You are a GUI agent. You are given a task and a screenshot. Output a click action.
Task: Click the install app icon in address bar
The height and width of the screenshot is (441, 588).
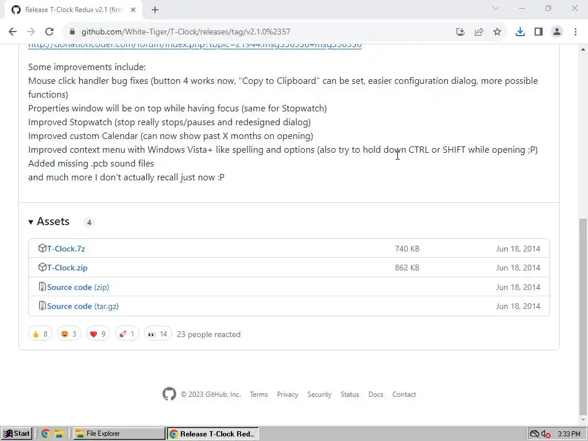tap(461, 32)
